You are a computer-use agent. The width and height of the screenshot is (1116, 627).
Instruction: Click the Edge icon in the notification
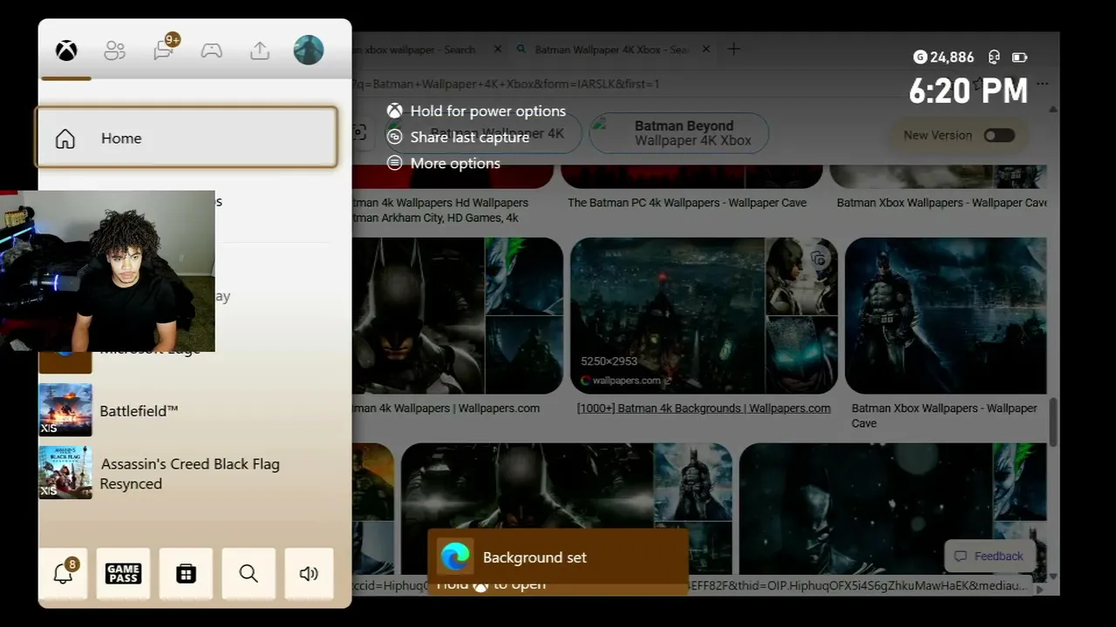455,557
